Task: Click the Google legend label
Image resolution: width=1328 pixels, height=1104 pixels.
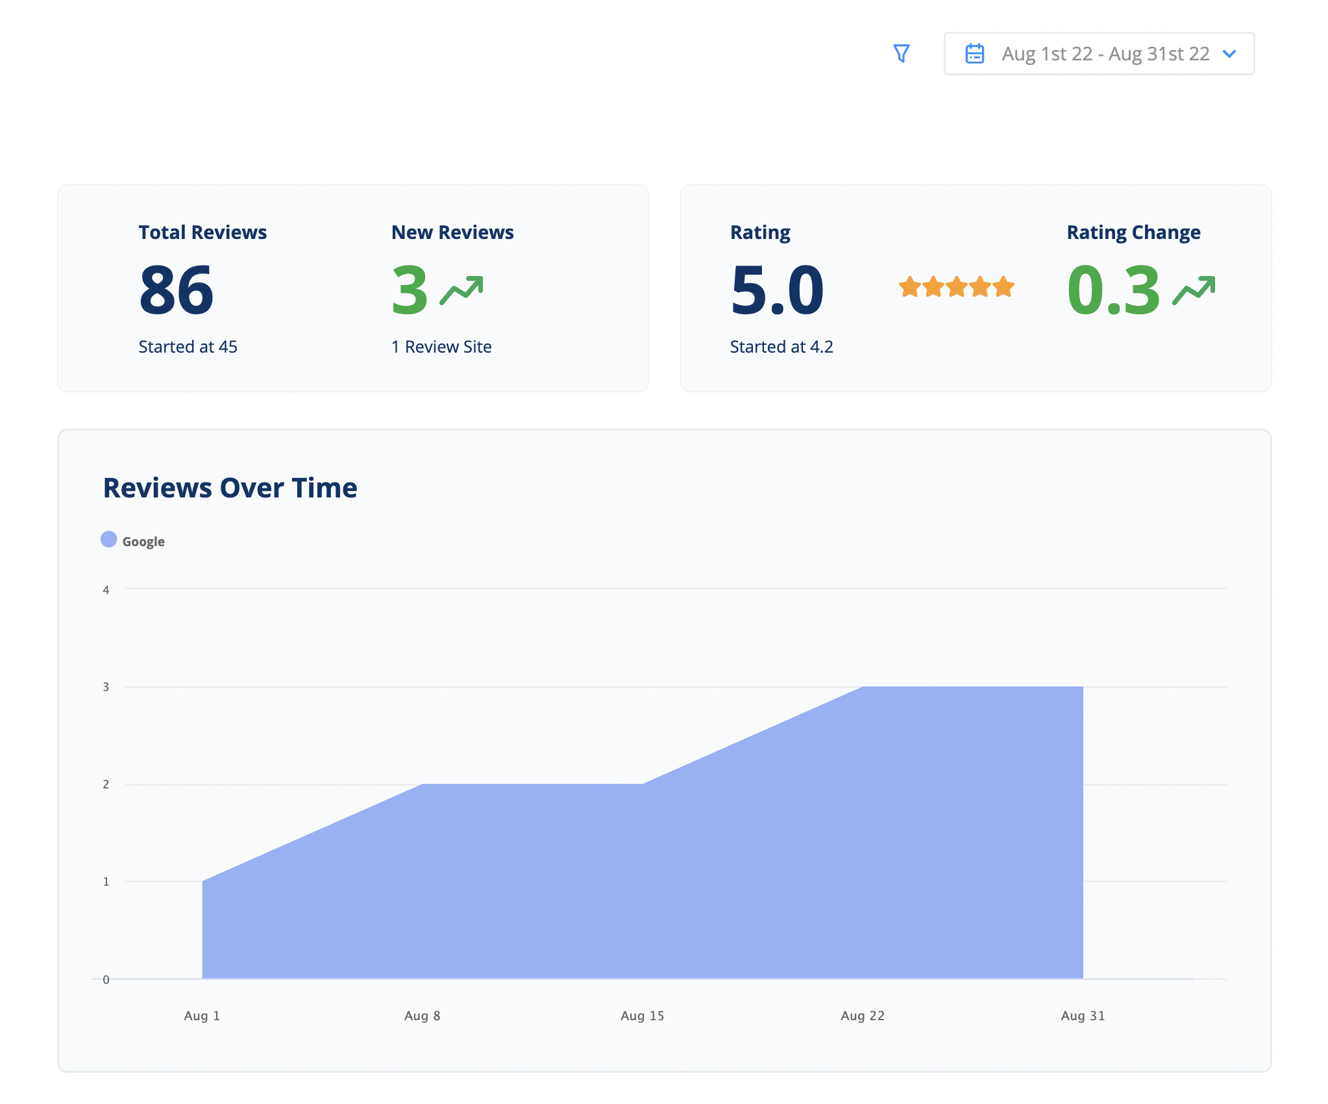Action: [143, 542]
